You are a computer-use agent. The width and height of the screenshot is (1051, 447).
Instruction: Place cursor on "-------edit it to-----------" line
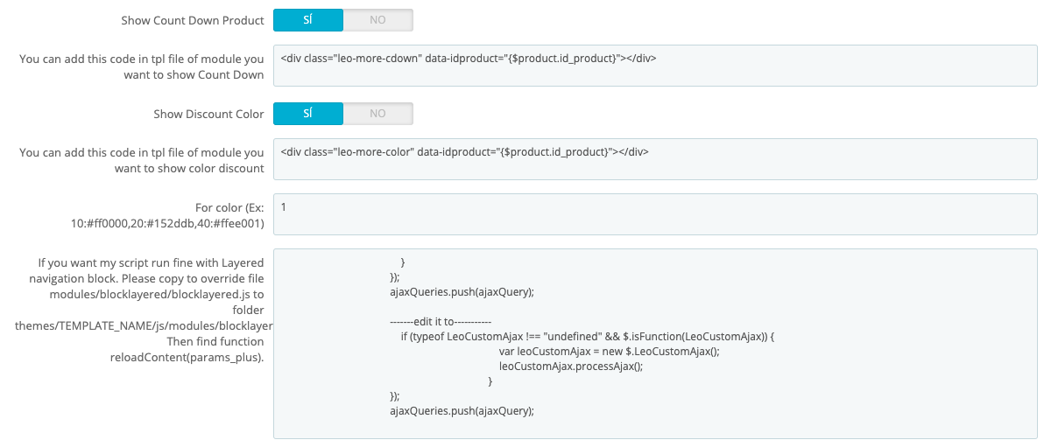441,321
